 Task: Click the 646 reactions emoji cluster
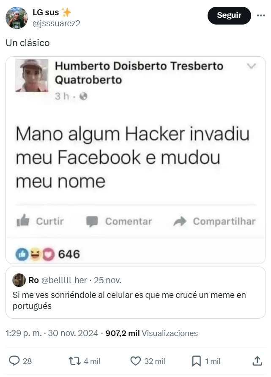click(x=36, y=254)
